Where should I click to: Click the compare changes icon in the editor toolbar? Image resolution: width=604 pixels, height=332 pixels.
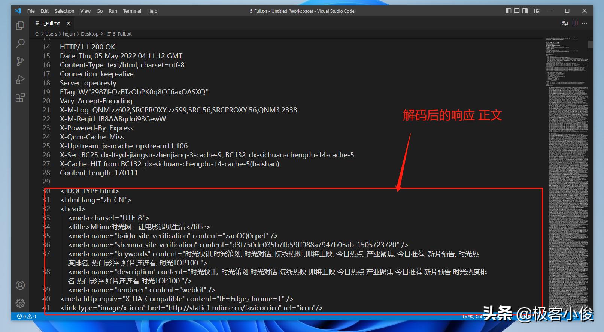[x=565, y=23]
